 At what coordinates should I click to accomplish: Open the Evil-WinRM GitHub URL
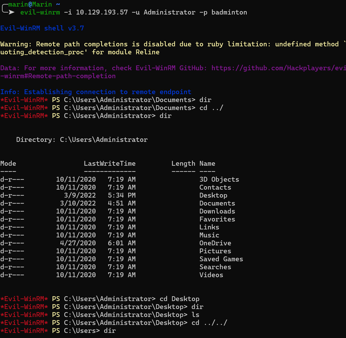(278, 68)
